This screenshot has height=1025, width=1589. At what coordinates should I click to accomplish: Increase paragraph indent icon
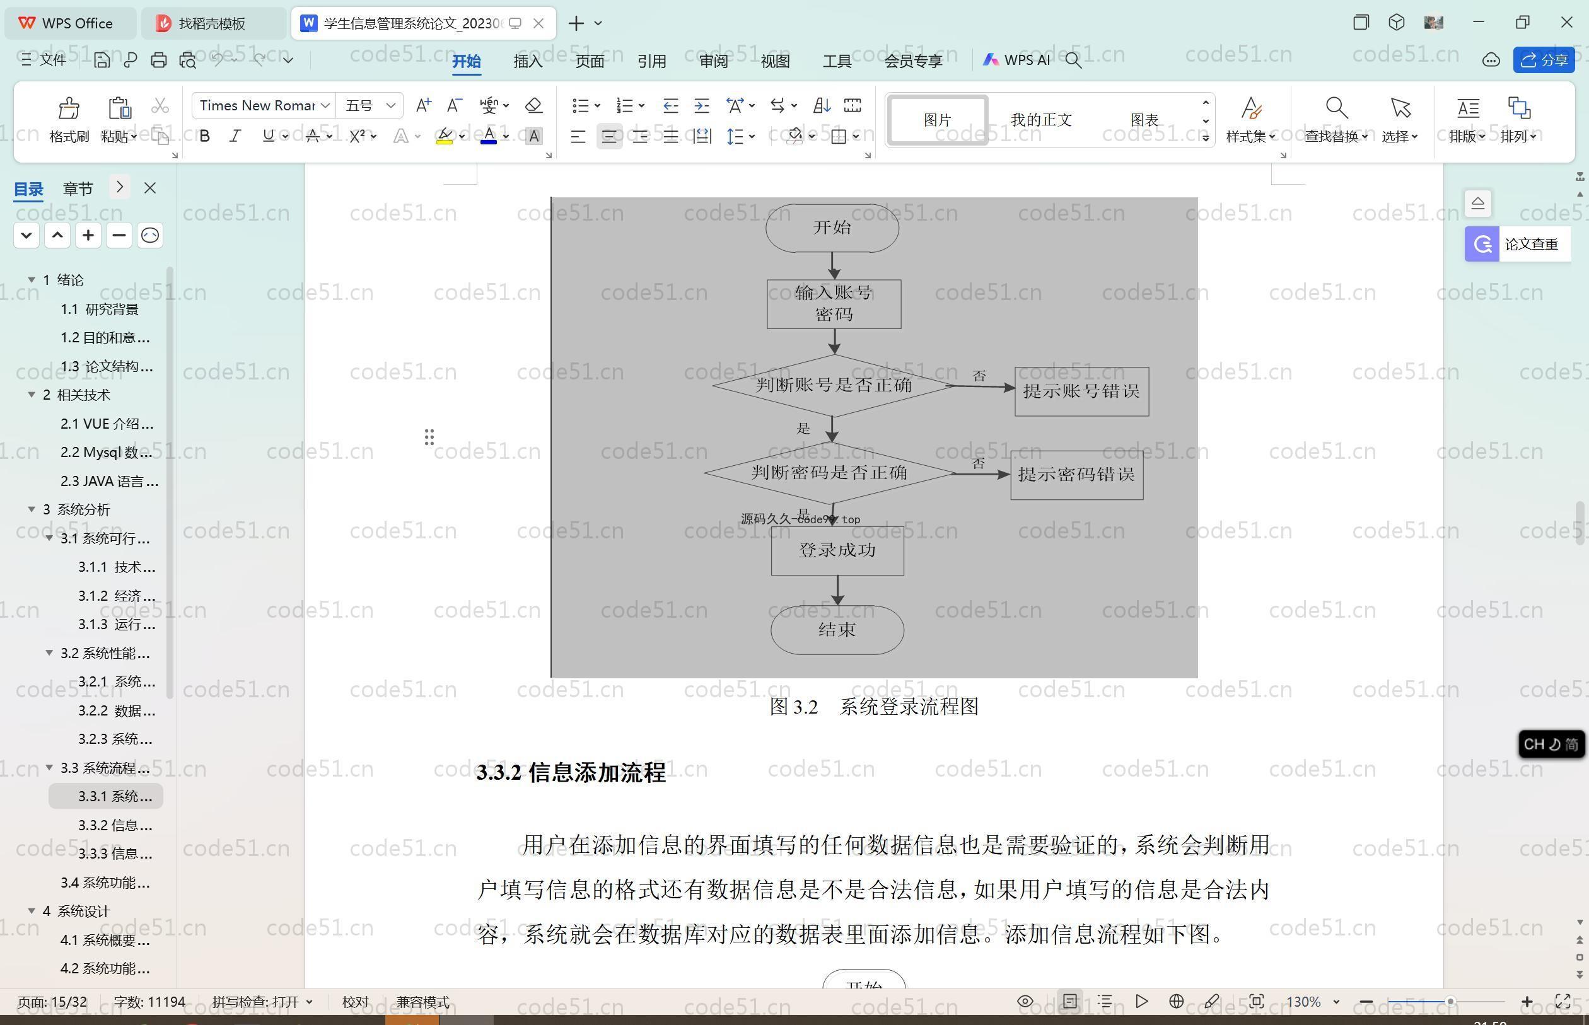click(702, 105)
